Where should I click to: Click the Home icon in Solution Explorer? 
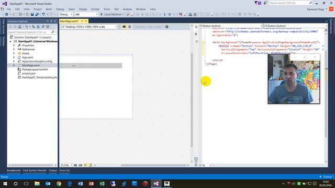coord(20,27)
